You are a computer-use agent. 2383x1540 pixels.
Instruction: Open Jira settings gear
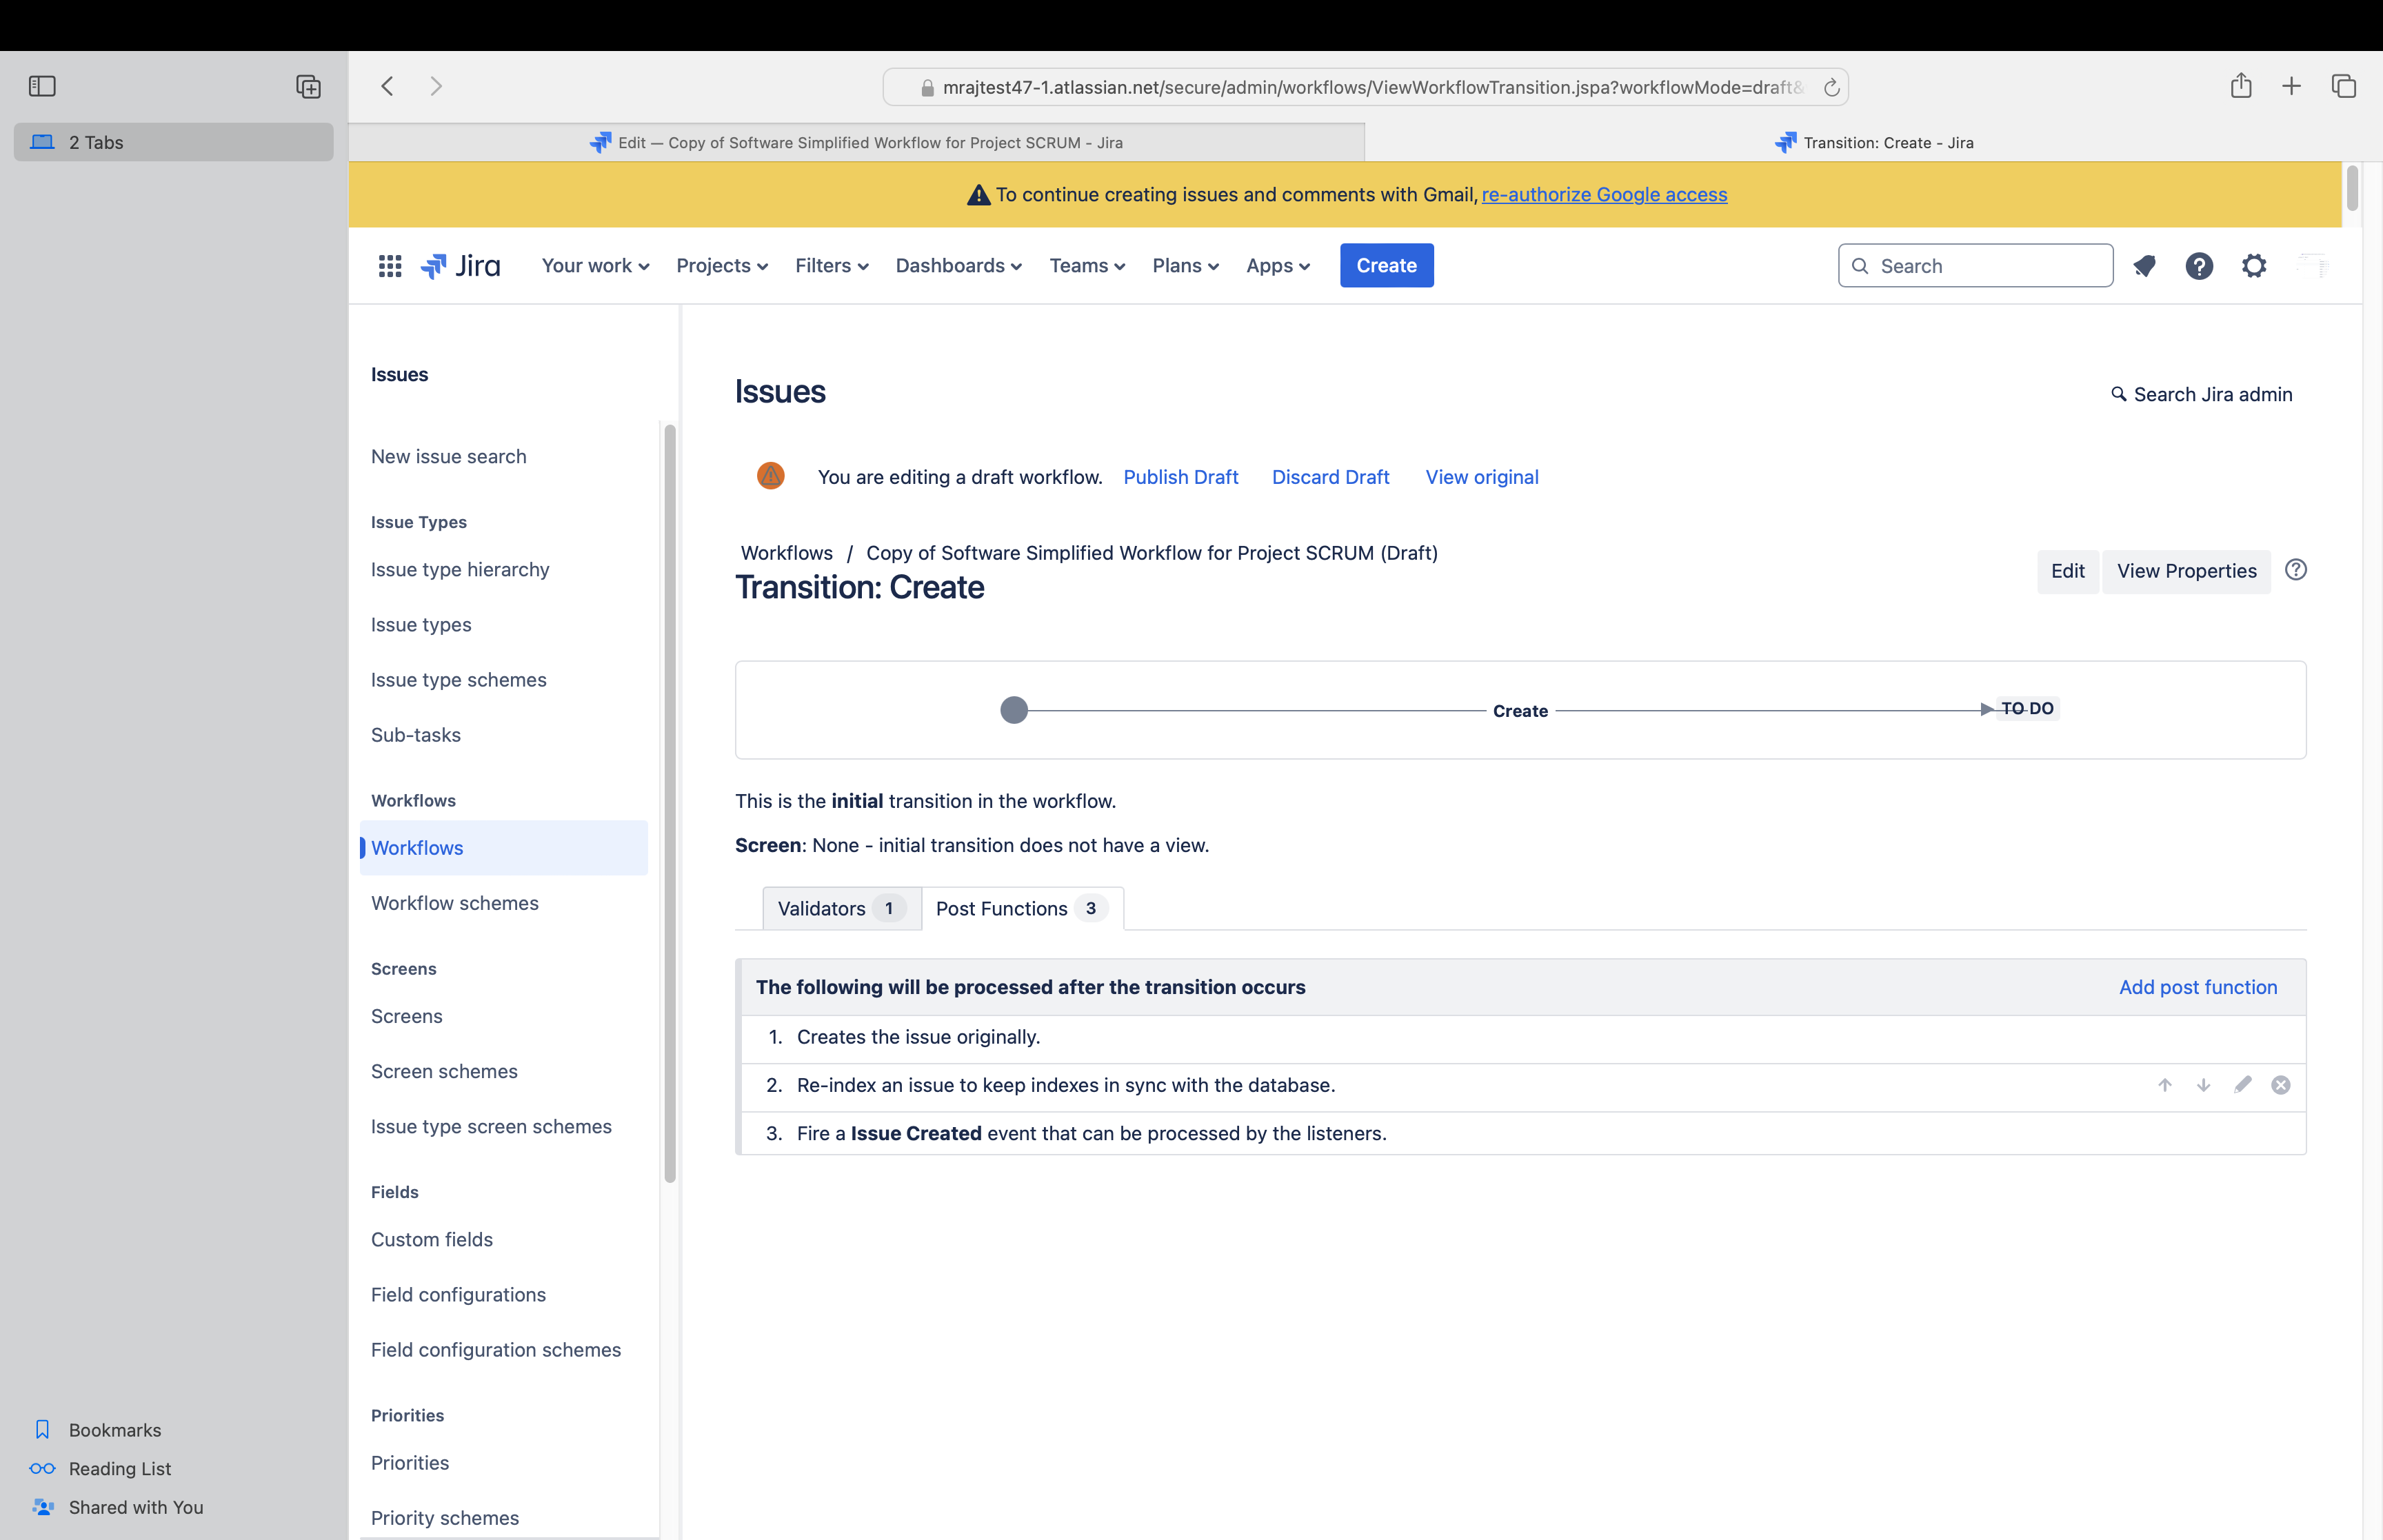(x=2253, y=265)
